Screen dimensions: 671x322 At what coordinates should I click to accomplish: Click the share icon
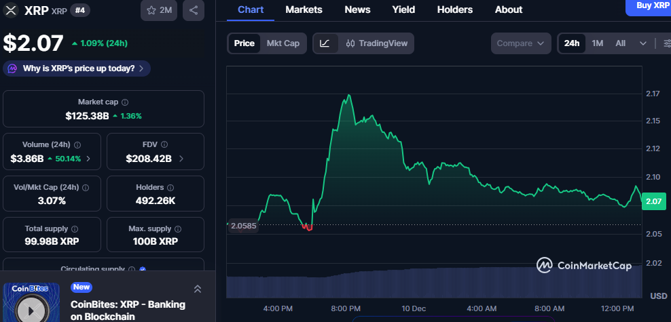coord(194,10)
